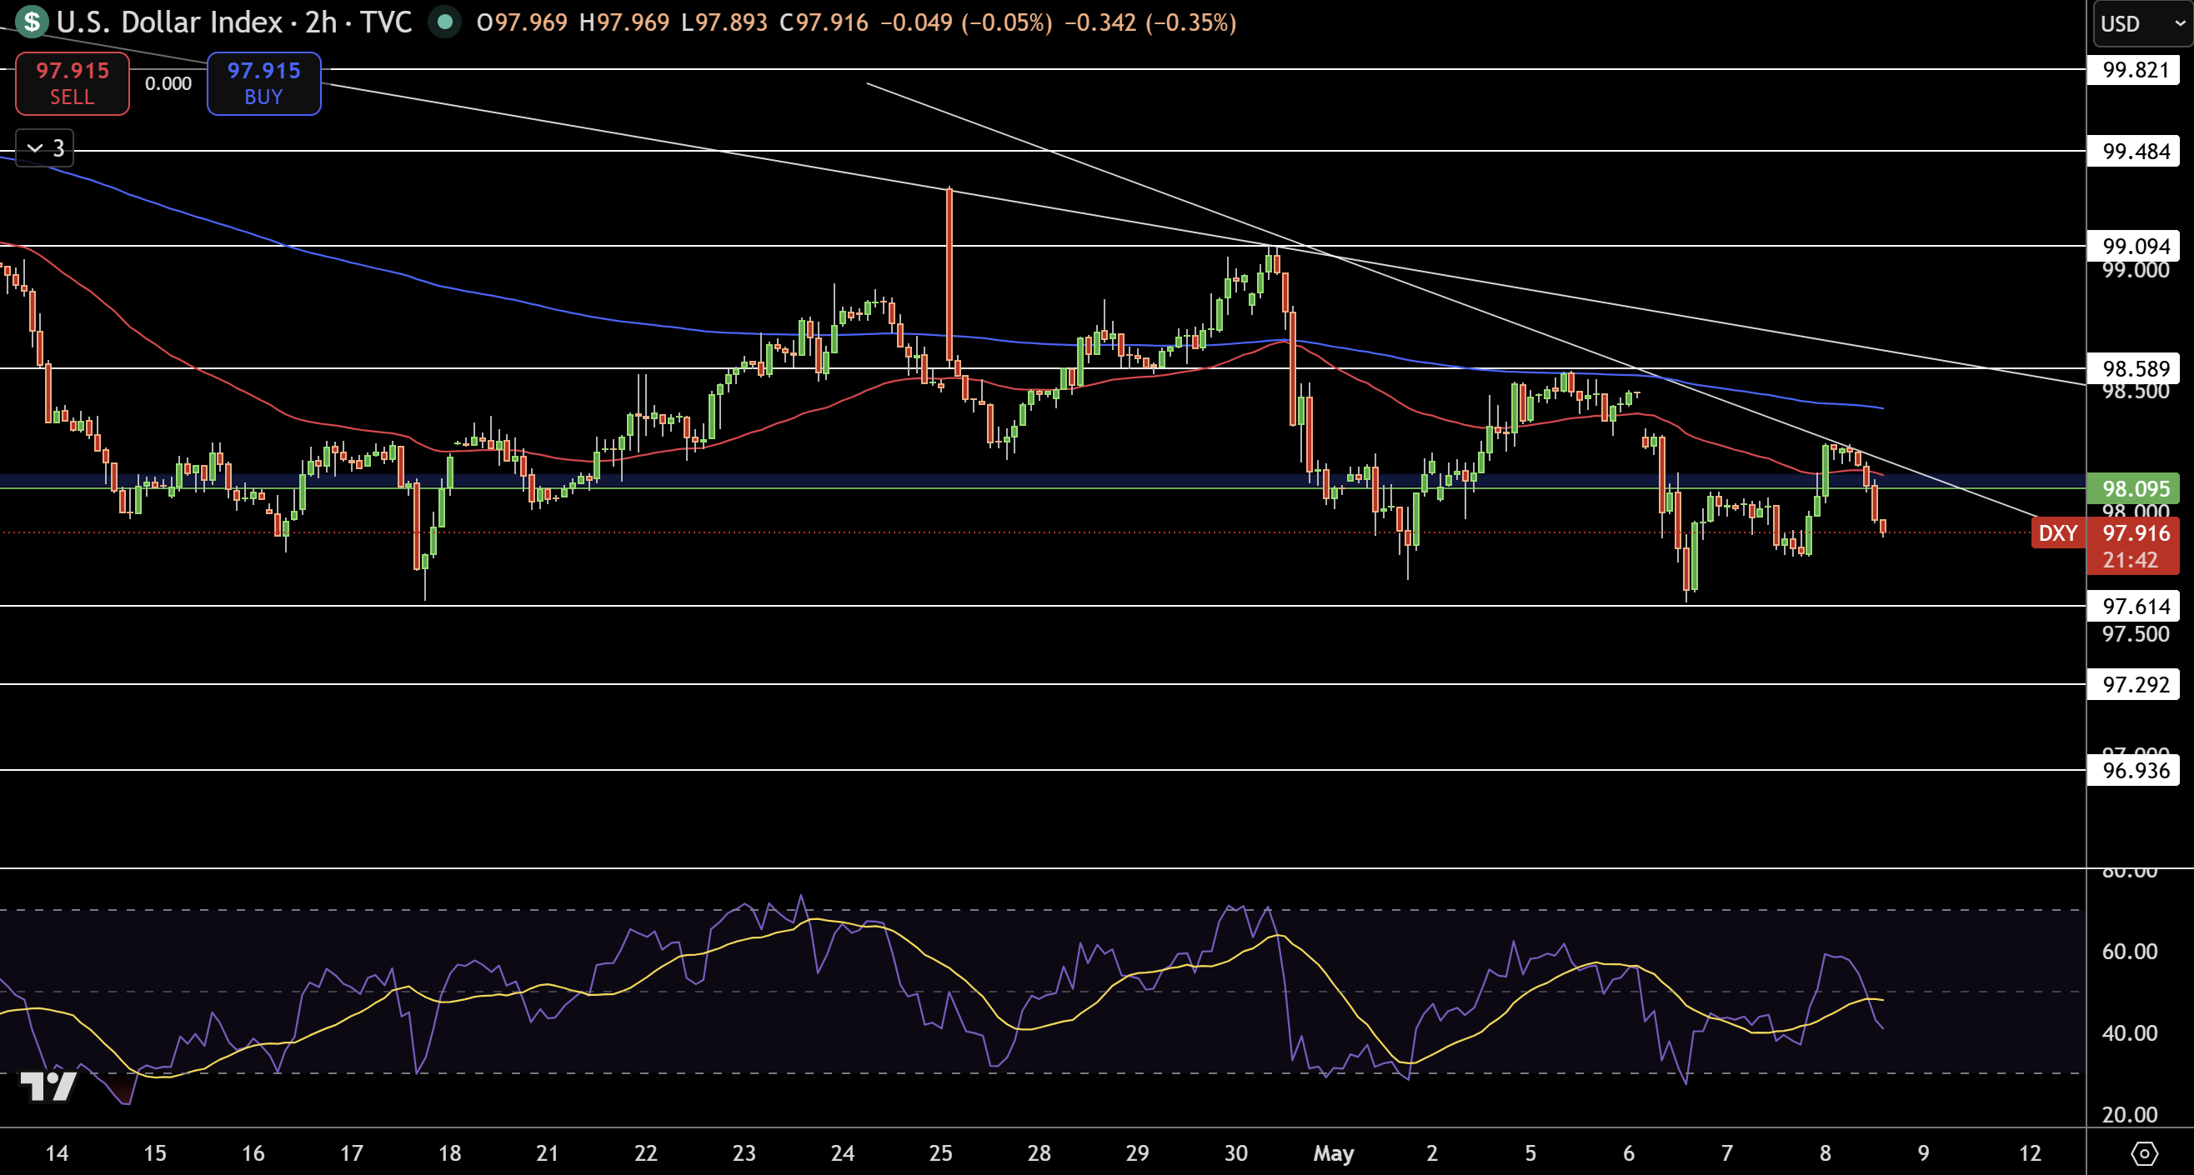Click the May label on time axis
This screenshot has height=1175, width=2194.
coord(1333,1152)
